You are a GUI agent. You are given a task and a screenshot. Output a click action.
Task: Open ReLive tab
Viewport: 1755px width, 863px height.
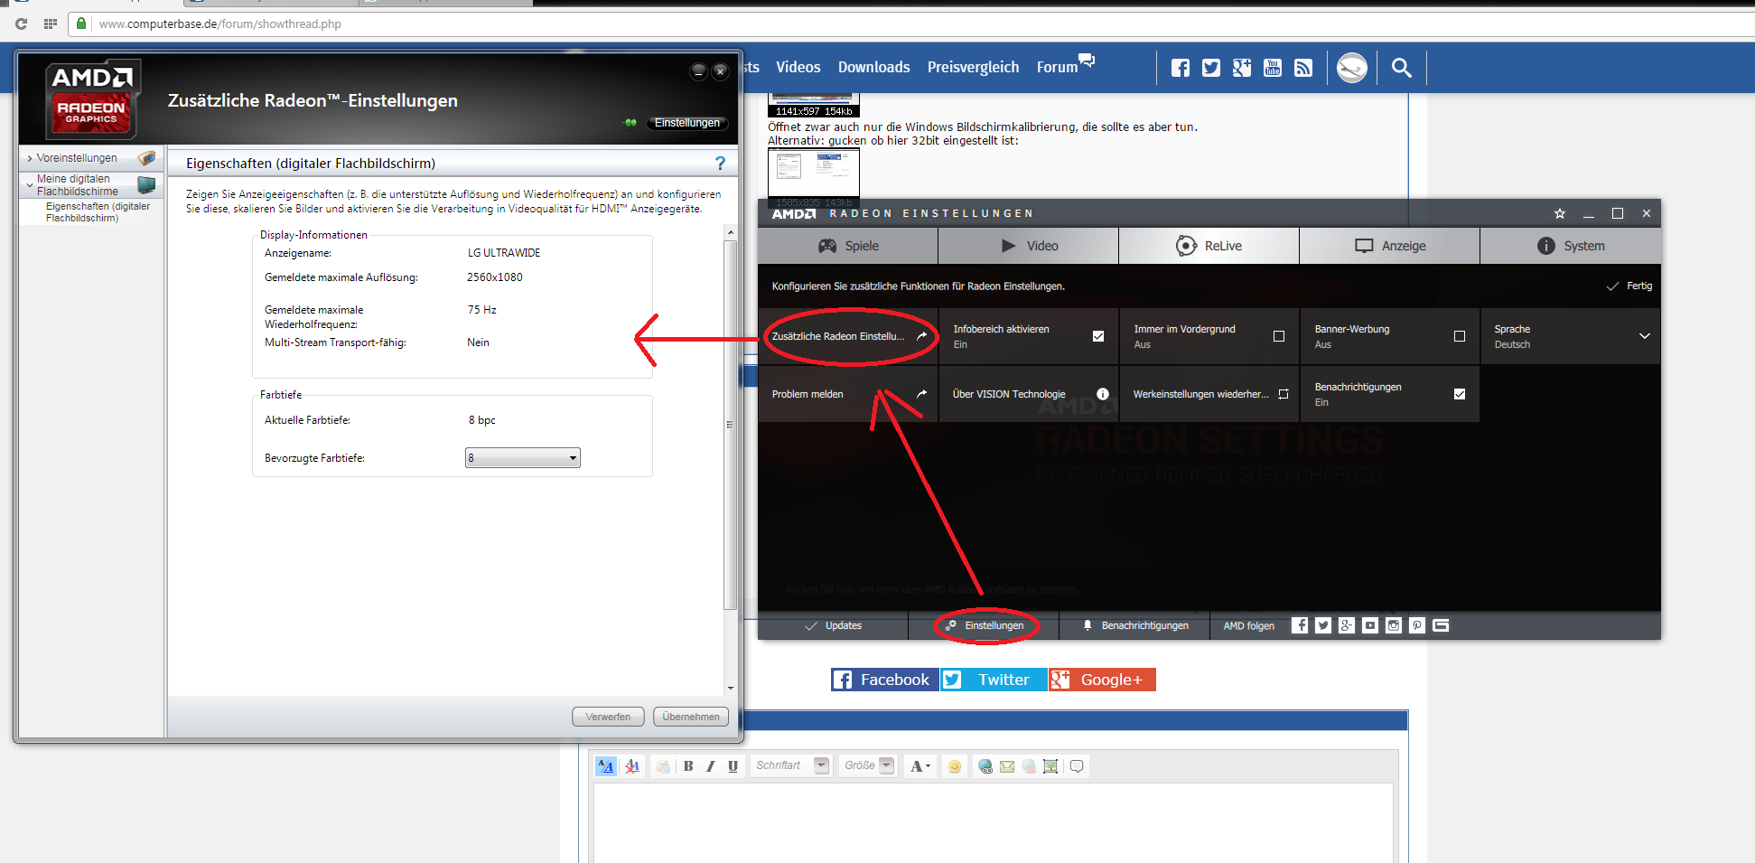pos(1209,246)
